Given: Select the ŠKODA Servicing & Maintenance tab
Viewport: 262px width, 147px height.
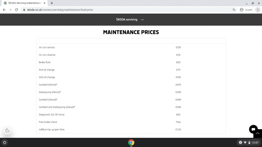Looking at the screenshot, I should 25,3.
